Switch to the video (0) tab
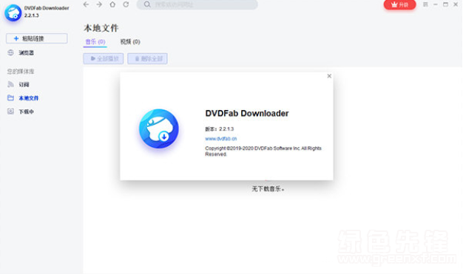This screenshot has width=463, height=274. coord(130,42)
